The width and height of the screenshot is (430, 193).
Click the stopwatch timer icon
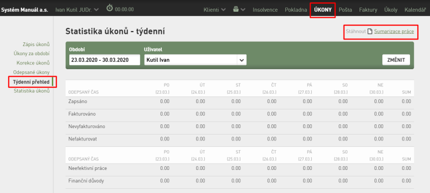click(x=110, y=8)
